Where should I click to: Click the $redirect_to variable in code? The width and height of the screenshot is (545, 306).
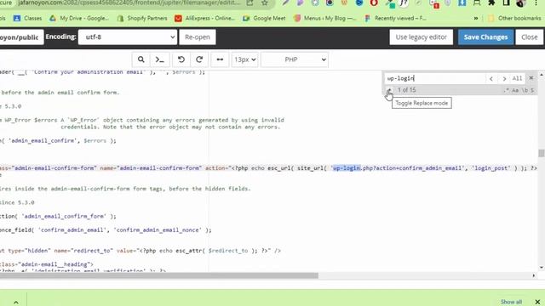pos(228,251)
